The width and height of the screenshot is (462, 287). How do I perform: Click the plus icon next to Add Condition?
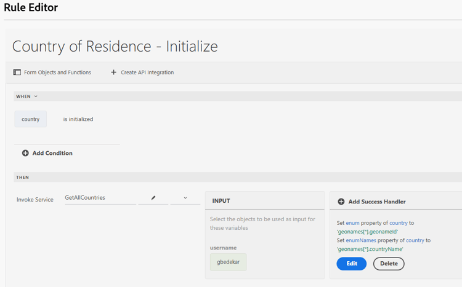[x=25, y=153]
